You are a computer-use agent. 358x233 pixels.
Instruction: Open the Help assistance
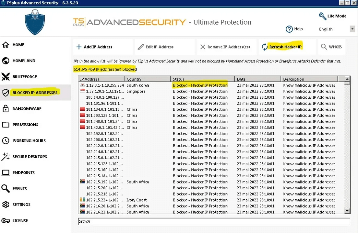294,29
